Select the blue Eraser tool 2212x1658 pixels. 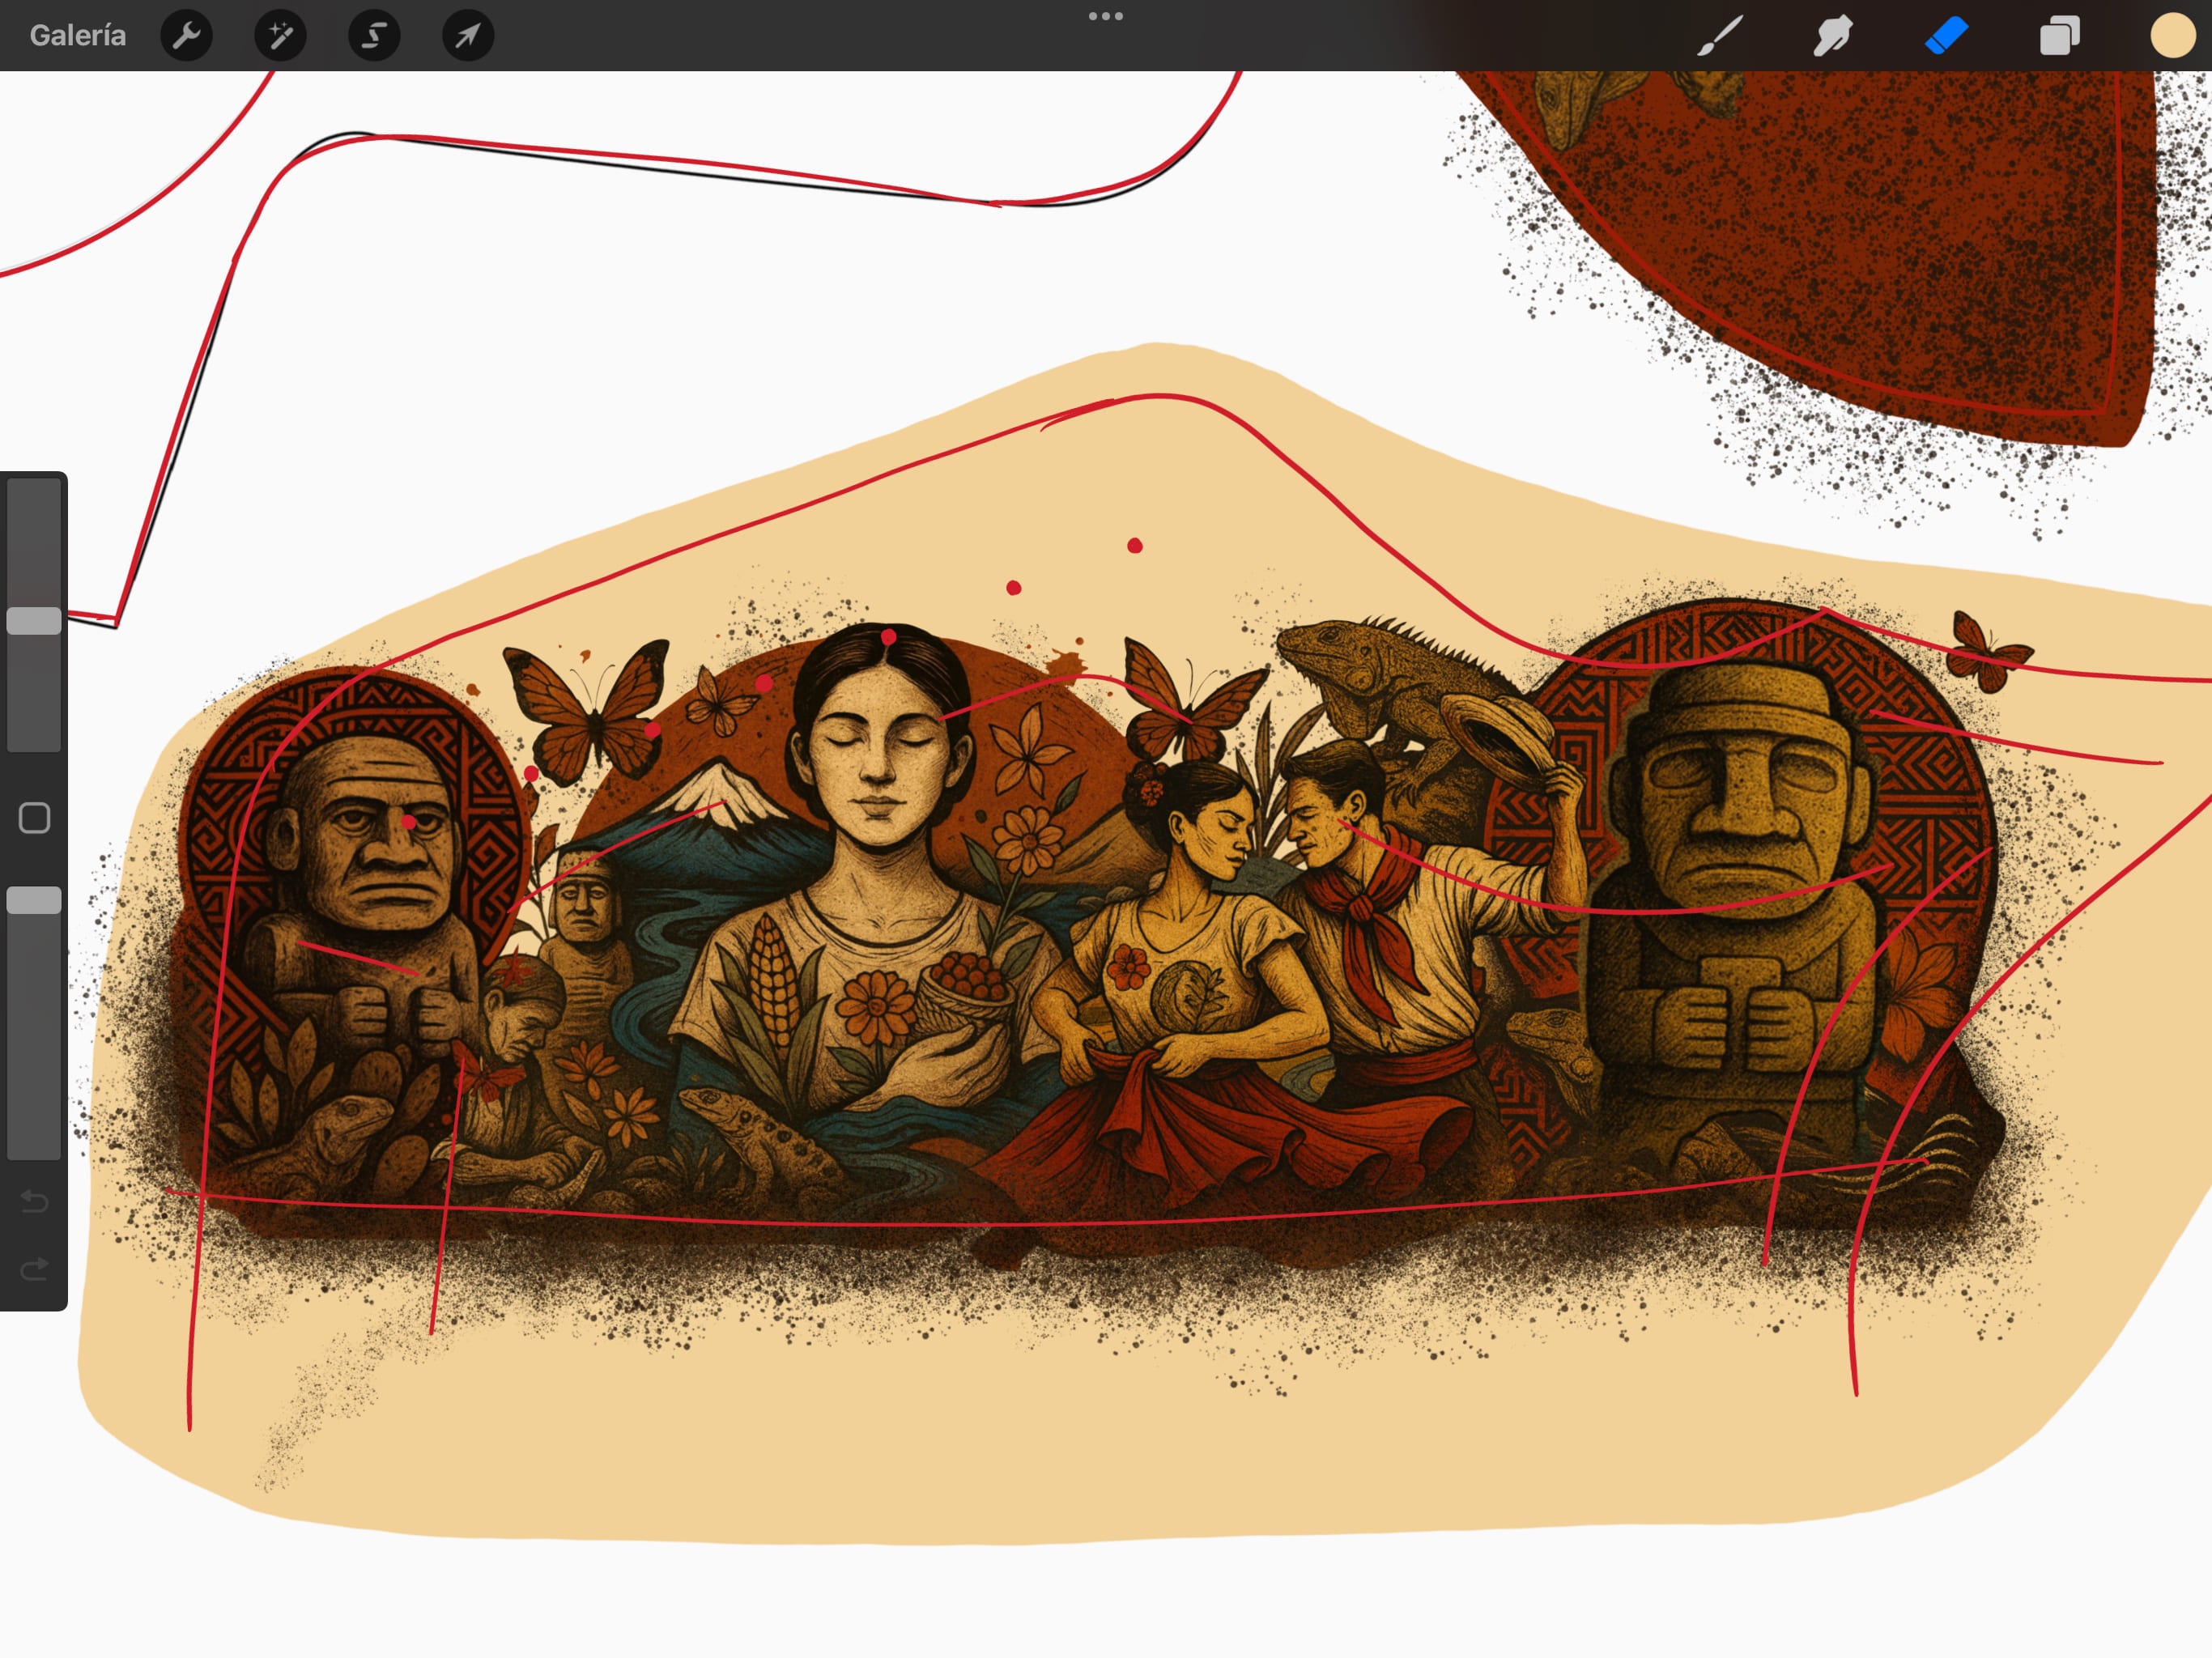coord(1946,36)
